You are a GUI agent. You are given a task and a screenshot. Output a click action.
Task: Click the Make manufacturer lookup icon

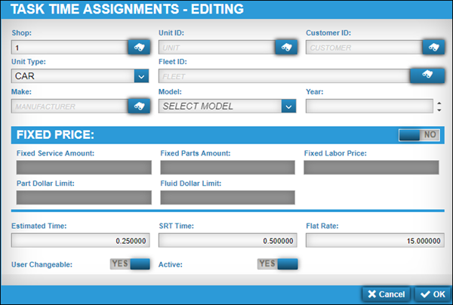[138, 106]
